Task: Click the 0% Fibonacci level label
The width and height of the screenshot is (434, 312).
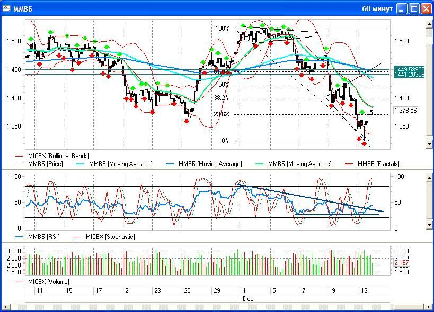Action: click(225, 141)
